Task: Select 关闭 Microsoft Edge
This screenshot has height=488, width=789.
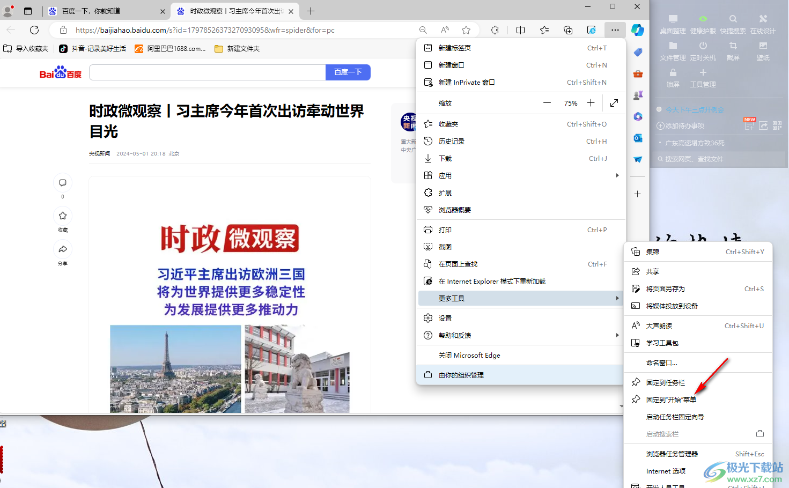Action: point(521,355)
